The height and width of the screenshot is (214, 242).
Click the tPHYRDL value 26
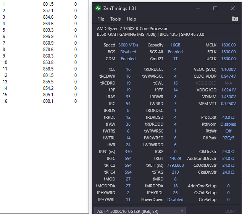click(x=175, y=193)
